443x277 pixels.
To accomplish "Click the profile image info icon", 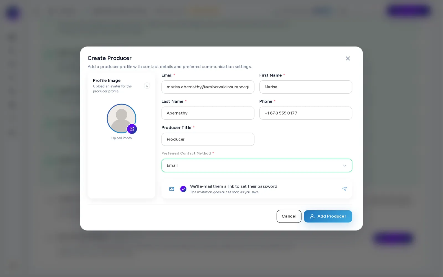I will click(147, 86).
